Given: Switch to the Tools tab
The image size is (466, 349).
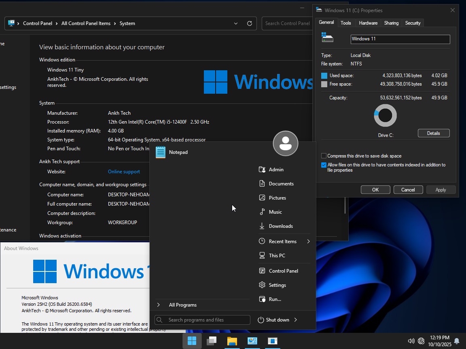Looking at the screenshot, I should point(345,23).
